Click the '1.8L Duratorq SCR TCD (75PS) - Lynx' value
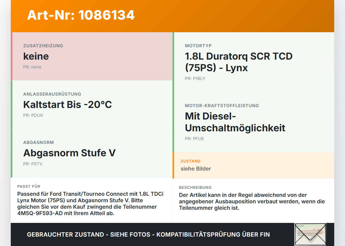This screenshot has width=345, height=246. pos(239,62)
